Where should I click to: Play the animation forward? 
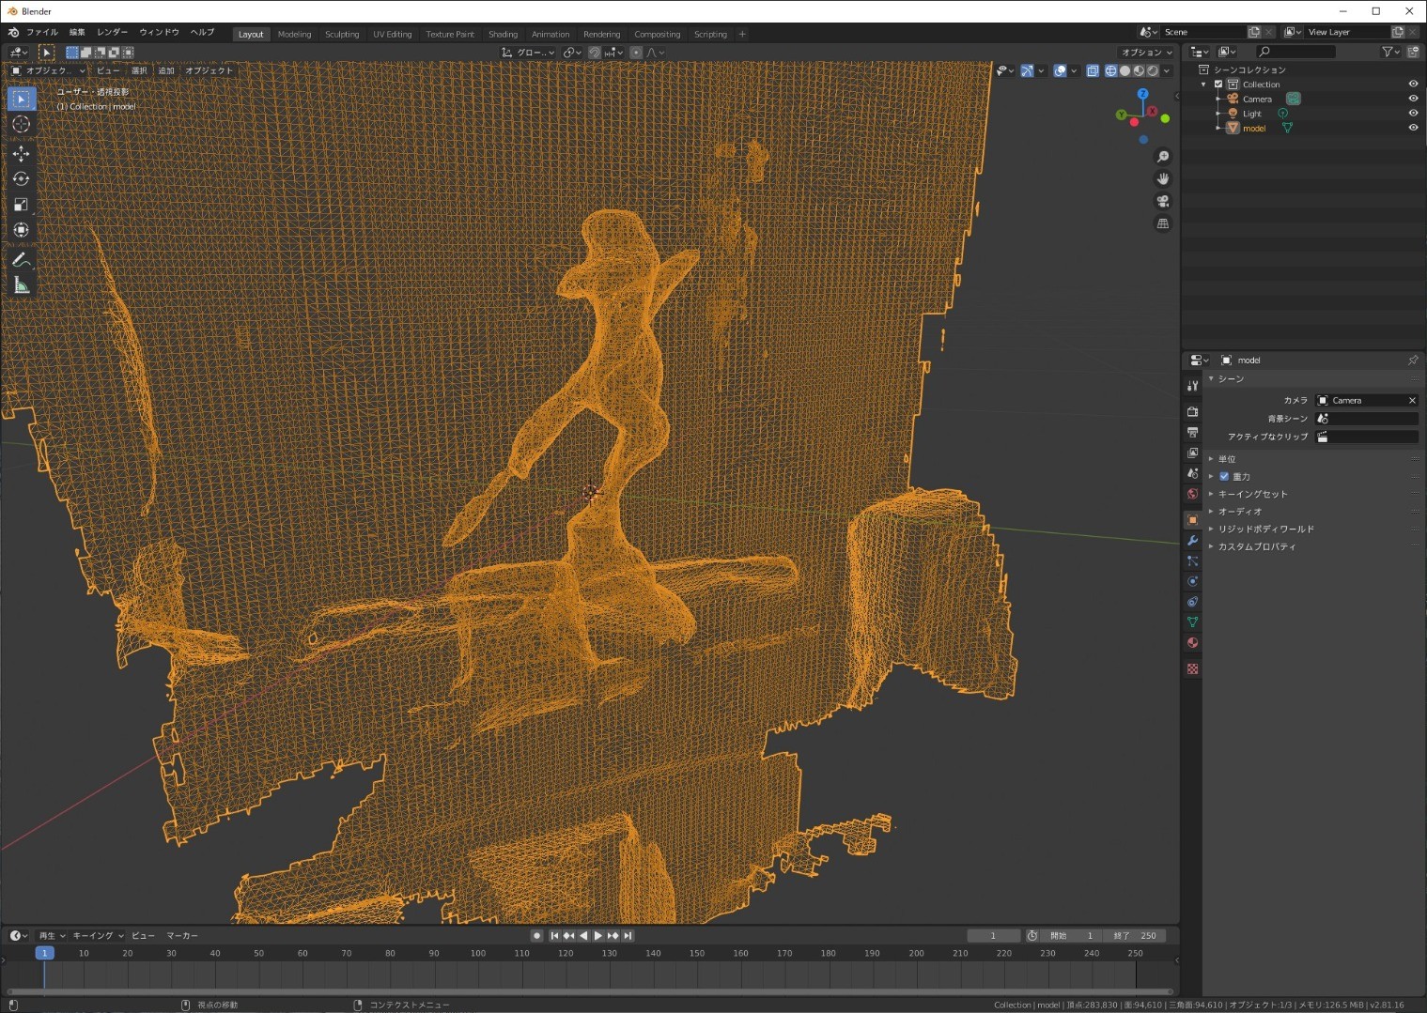598,935
